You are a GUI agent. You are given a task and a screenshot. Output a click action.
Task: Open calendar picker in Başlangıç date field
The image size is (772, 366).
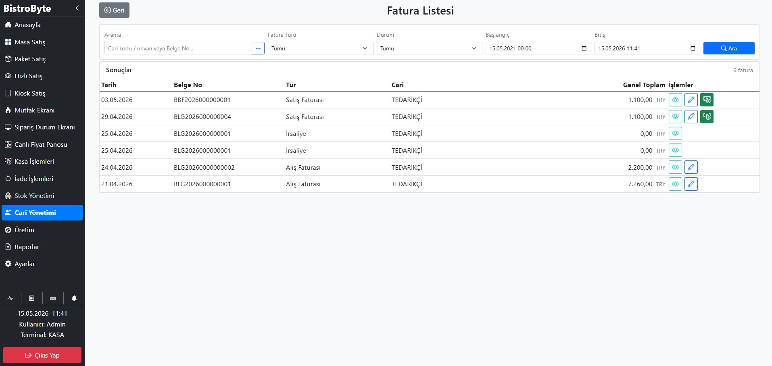pyautogui.click(x=584, y=48)
